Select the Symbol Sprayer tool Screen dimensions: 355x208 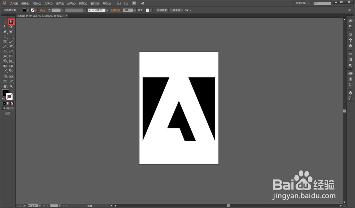5,76
